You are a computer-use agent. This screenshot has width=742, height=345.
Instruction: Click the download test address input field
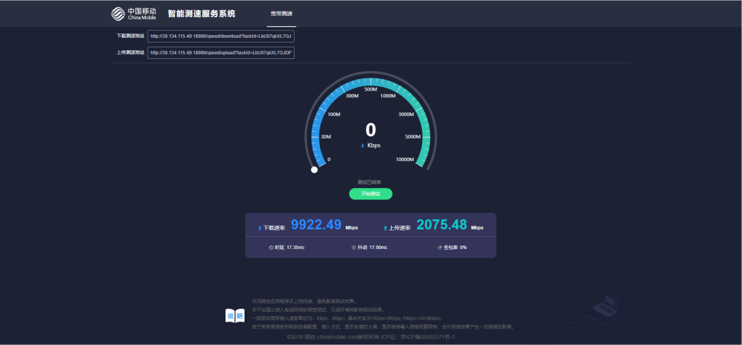pos(221,36)
